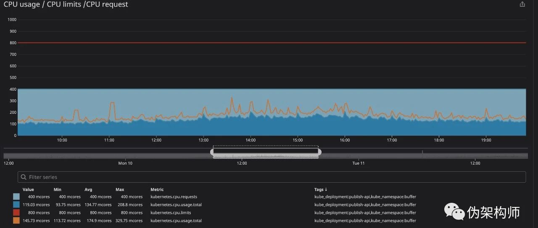
Task: Click the right handle of timeline range selector
Action: pyautogui.click(x=319, y=152)
